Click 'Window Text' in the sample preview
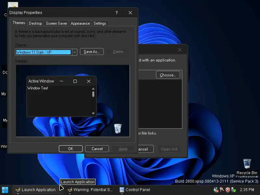 click(x=38, y=88)
